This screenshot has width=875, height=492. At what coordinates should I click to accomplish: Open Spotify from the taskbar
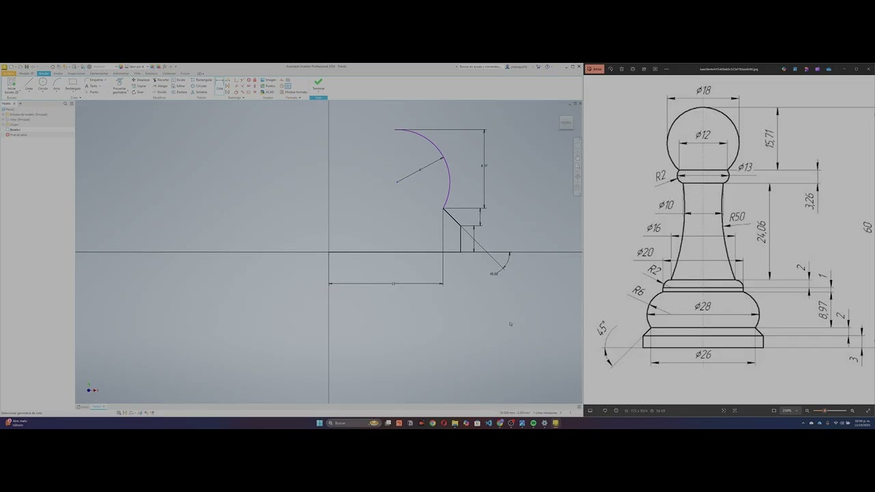pos(533,423)
